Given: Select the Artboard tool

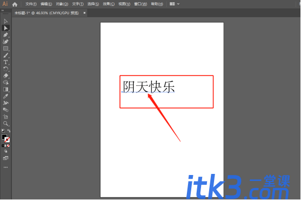Looking at the screenshot, I should (5, 117).
